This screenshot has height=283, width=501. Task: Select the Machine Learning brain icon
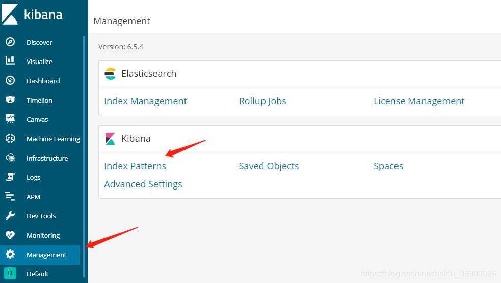(10, 138)
